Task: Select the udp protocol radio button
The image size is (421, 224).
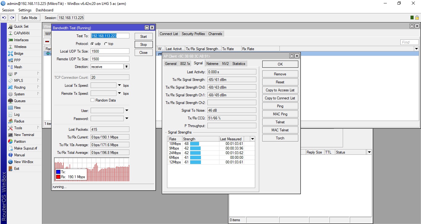Action: [92, 44]
